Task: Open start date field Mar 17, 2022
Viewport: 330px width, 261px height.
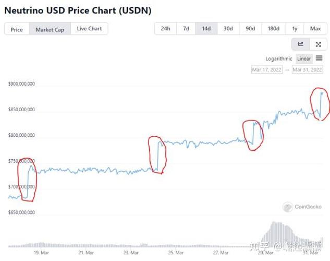Action: pos(267,70)
